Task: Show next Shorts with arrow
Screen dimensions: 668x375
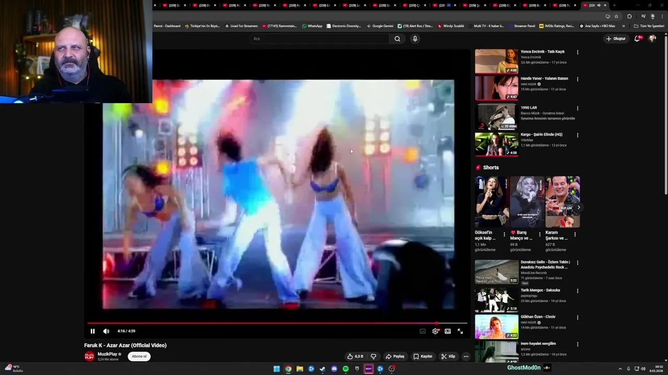Action: coord(578,207)
